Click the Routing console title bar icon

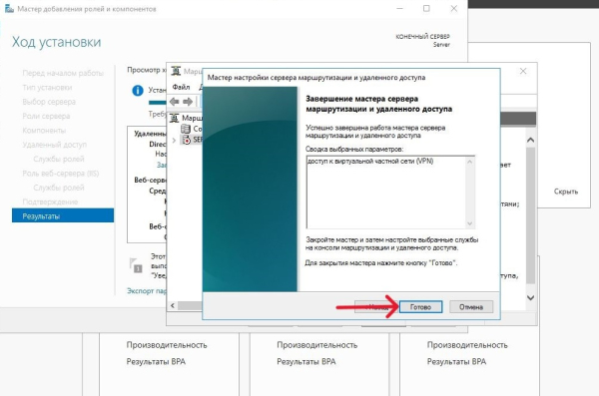[176, 71]
